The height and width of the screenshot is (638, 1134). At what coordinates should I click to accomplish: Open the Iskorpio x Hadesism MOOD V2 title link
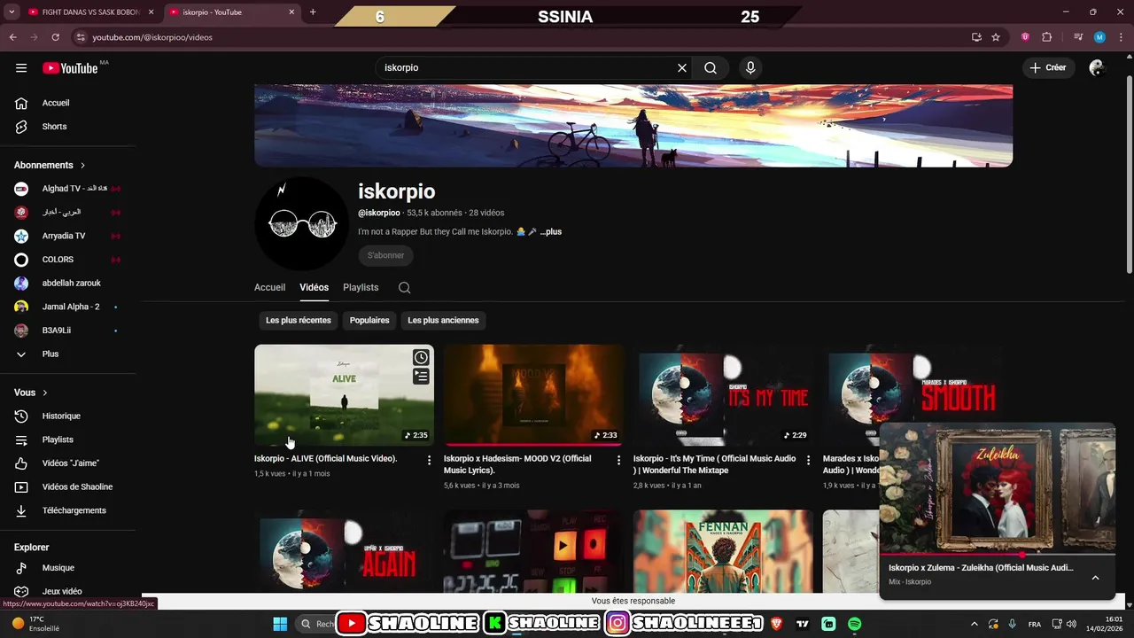(x=517, y=464)
